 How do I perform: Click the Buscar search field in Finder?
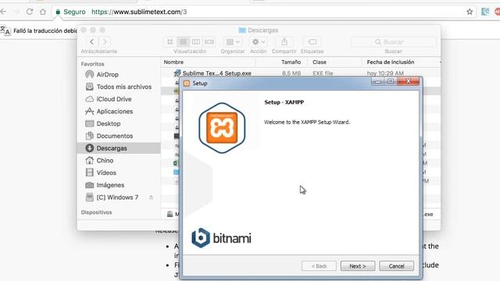[x=393, y=41]
